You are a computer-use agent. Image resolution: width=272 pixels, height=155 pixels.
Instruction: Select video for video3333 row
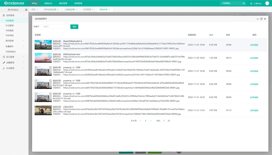pos(254,110)
